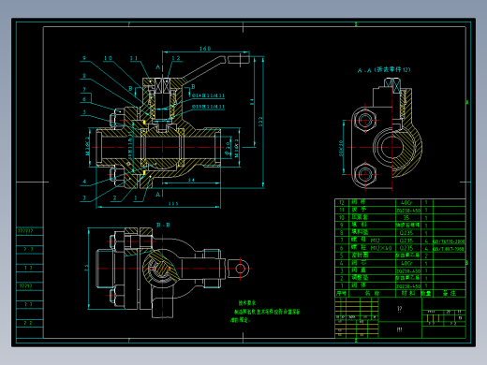Viewport: 487px width, 365px height.
Task: Click the "技术要求" heading in the notes
Action: tap(247, 303)
